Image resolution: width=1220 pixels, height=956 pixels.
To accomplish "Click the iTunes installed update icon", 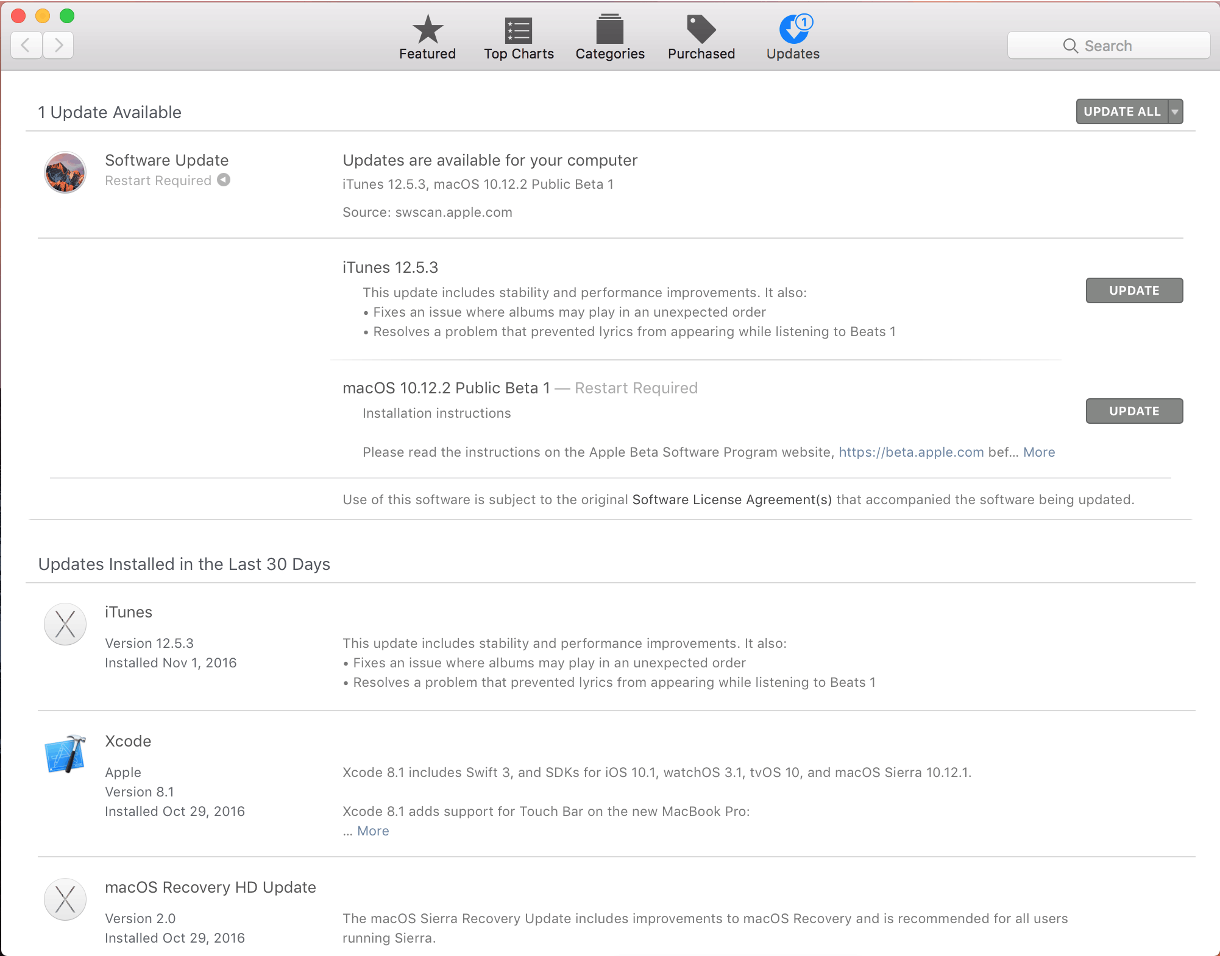I will 65,624.
